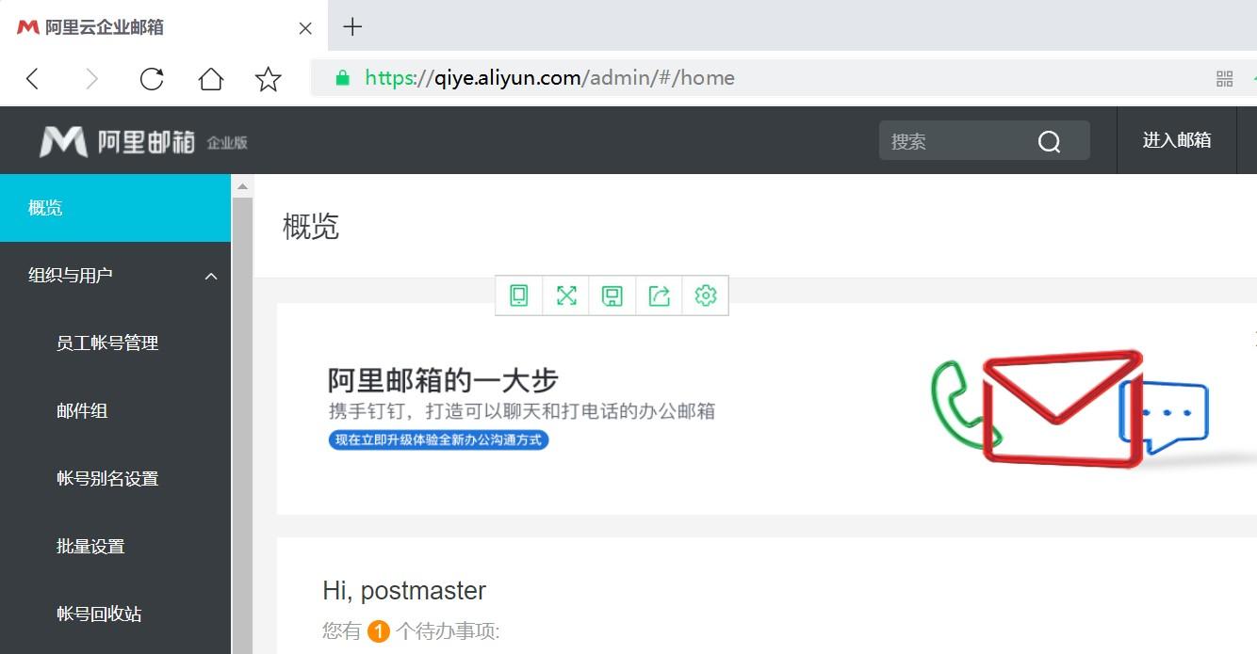The width and height of the screenshot is (1257, 654).
Task: Click the sidebar scrollbar track
Action: (242, 423)
